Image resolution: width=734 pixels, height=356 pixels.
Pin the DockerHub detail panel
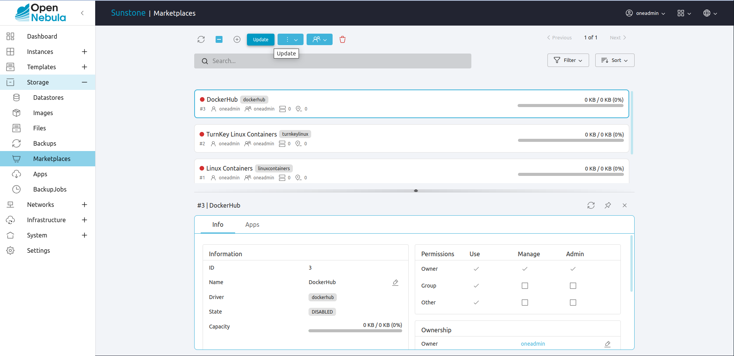coord(608,205)
